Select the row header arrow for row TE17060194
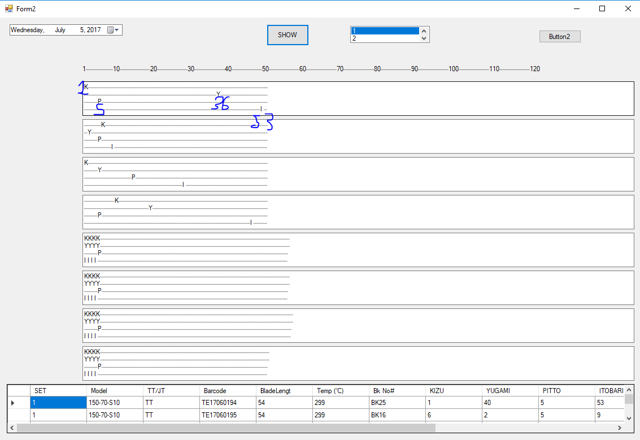Image resolution: width=640 pixels, height=440 pixels. coord(19,403)
